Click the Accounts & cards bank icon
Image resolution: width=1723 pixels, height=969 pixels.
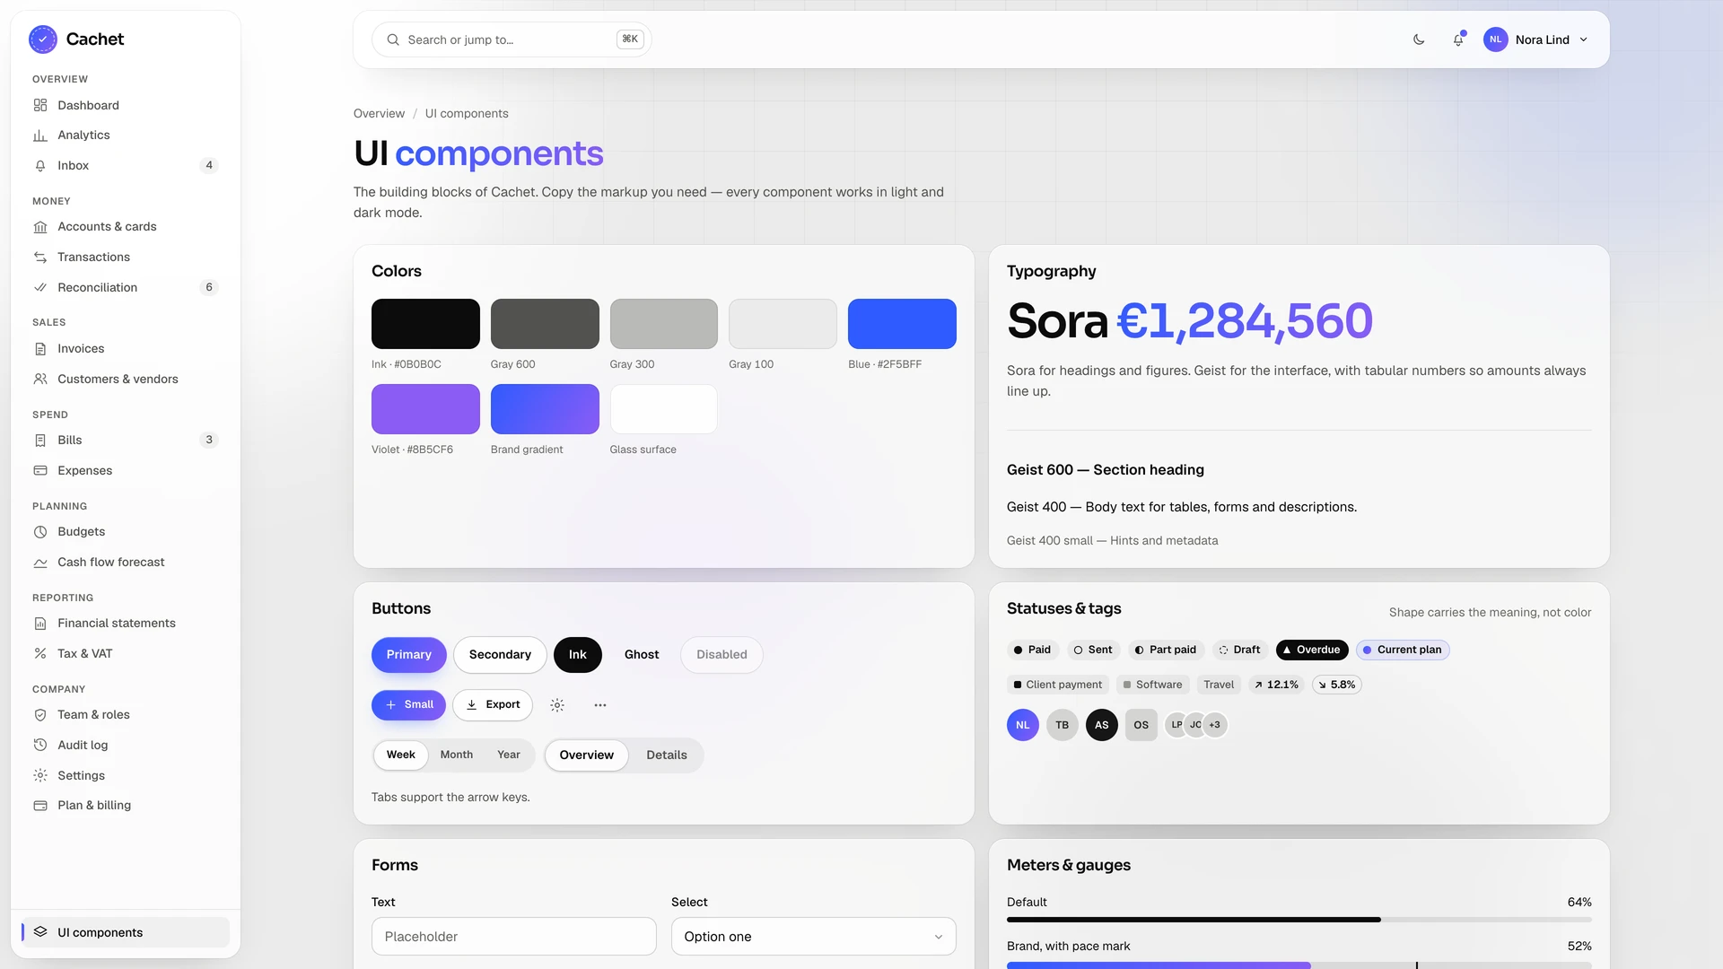(x=40, y=227)
